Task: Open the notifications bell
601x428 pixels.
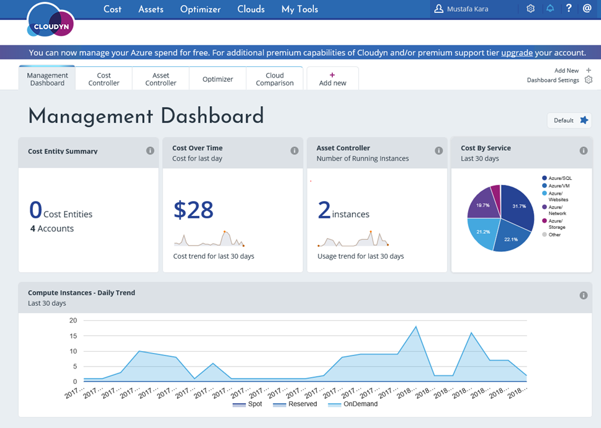Action: (550, 9)
